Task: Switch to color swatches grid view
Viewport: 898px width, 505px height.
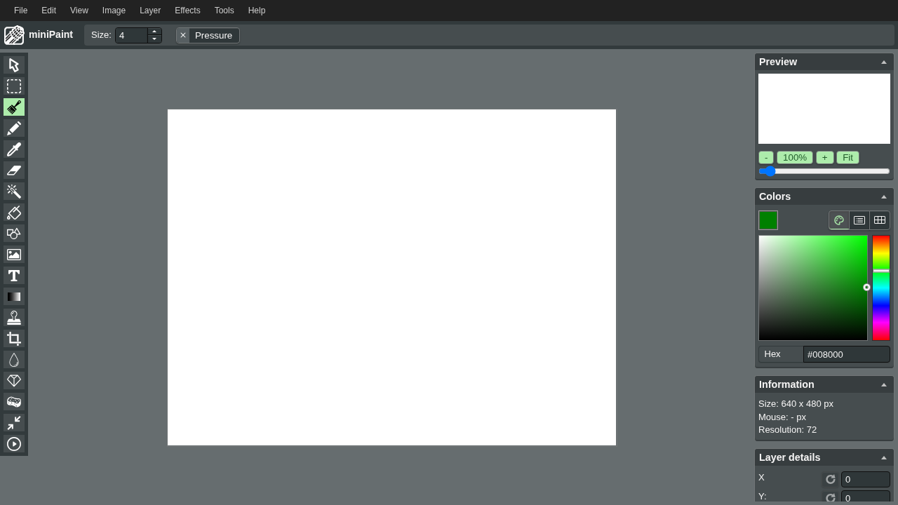Action: click(x=880, y=220)
